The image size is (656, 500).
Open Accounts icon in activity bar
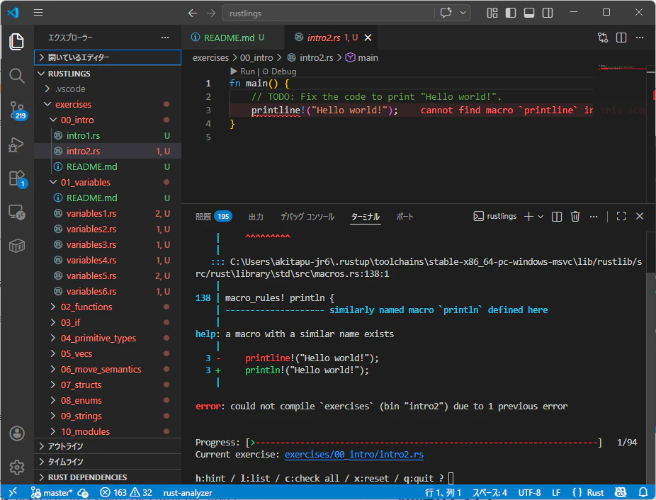pyautogui.click(x=17, y=433)
